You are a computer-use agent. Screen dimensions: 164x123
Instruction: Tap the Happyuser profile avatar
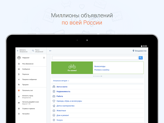coord(19,58)
